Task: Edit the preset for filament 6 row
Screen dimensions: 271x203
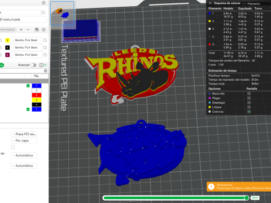Action: tap(45, 55)
